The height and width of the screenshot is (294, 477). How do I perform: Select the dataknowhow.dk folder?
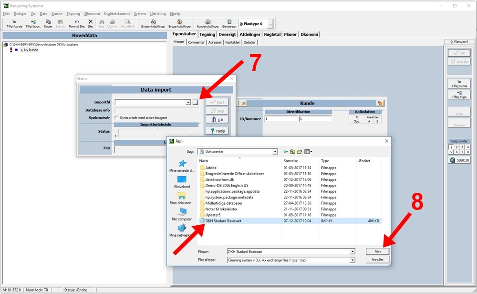pos(217,179)
